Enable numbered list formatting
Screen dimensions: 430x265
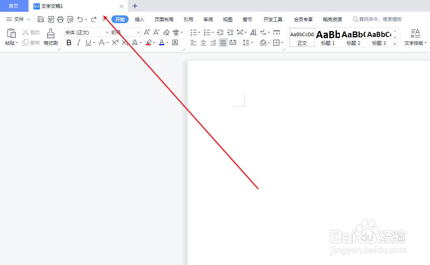207,32
